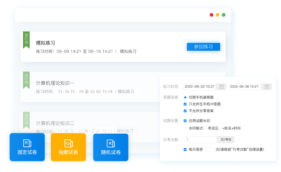
Task: Click the end time field 2022-08-09 10:27
Action: tap(244, 87)
